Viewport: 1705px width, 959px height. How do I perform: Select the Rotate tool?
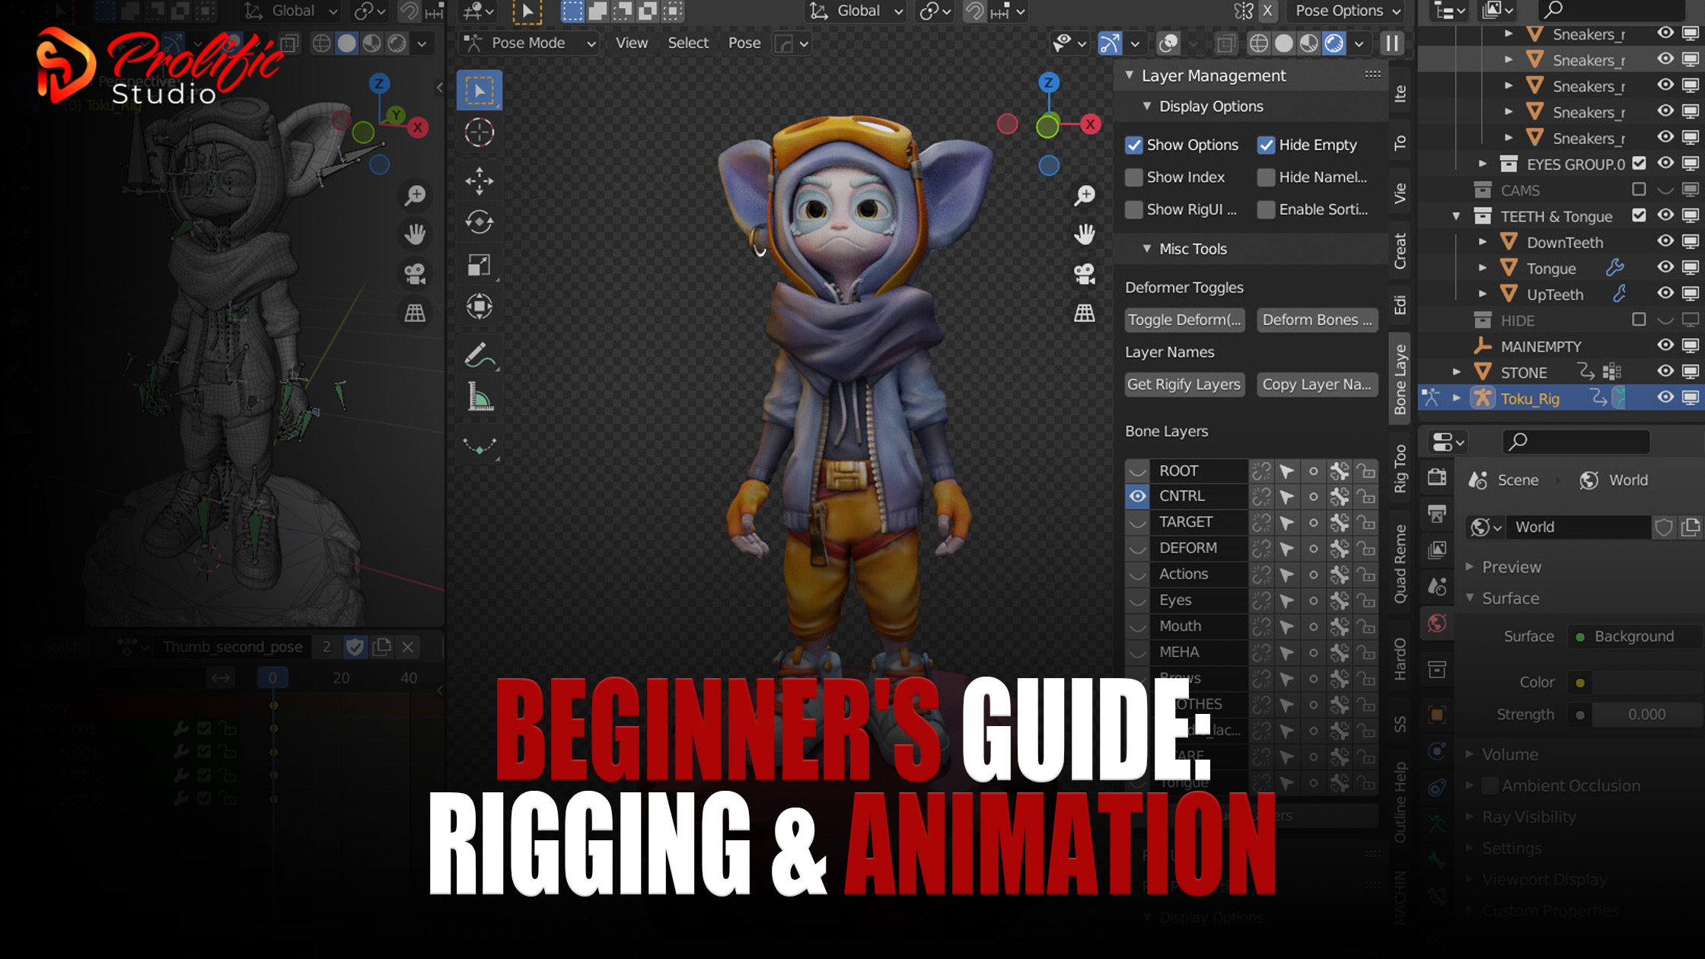pyautogui.click(x=479, y=222)
